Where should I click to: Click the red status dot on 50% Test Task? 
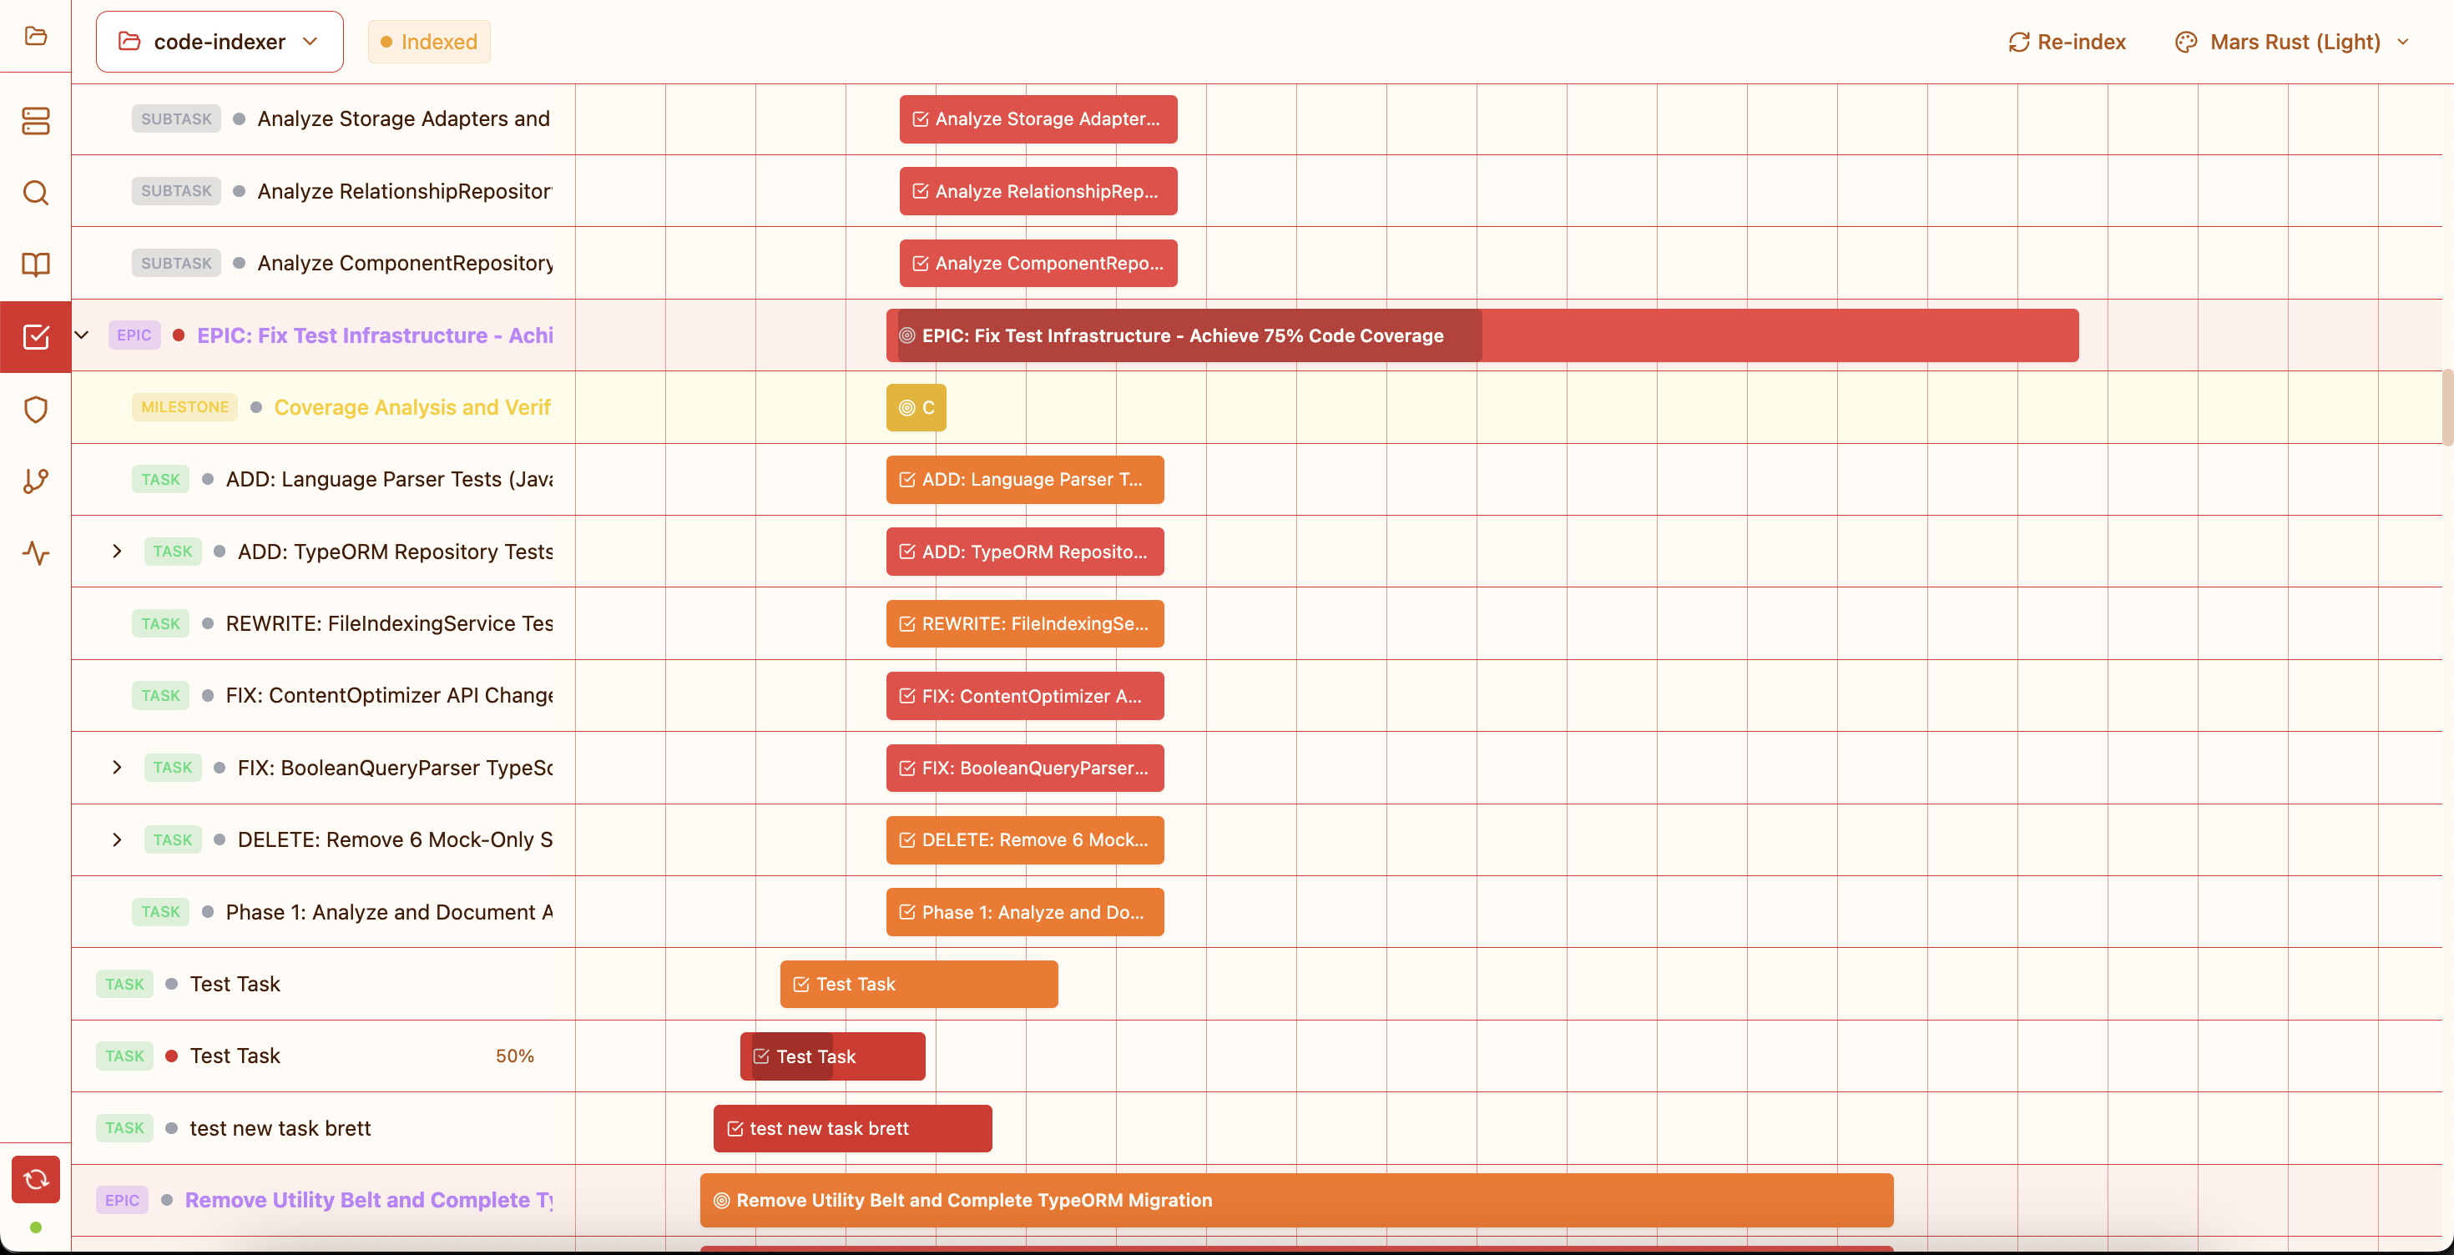pos(171,1056)
